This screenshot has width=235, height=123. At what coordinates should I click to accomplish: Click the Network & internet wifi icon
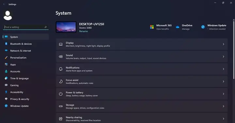pyautogui.click(x=6, y=51)
